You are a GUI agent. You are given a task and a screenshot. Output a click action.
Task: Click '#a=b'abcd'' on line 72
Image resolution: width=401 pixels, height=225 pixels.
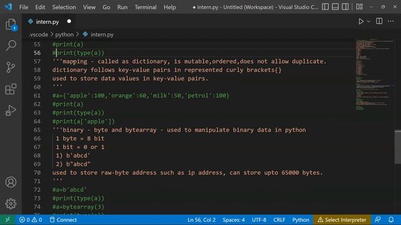[x=70, y=189]
